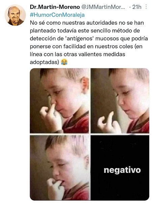This screenshot has height=203, width=154.
Task: Open the #HumorConMoraleja hashtag link
Action: tap(57, 15)
